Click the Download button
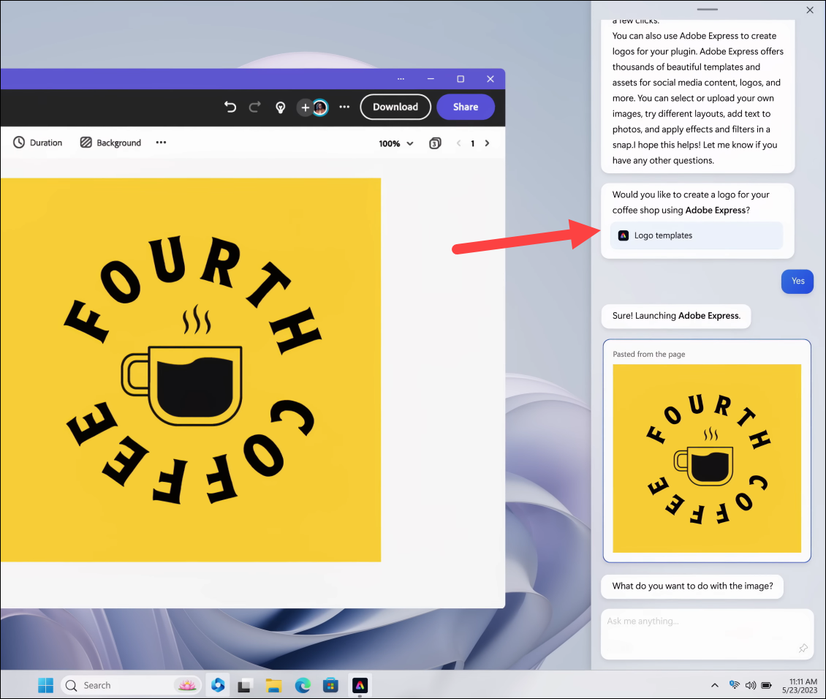The height and width of the screenshot is (699, 826). point(395,107)
